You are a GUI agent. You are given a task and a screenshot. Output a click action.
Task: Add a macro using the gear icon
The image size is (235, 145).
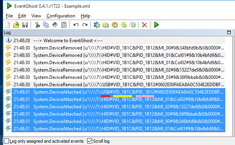pos(115,25)
